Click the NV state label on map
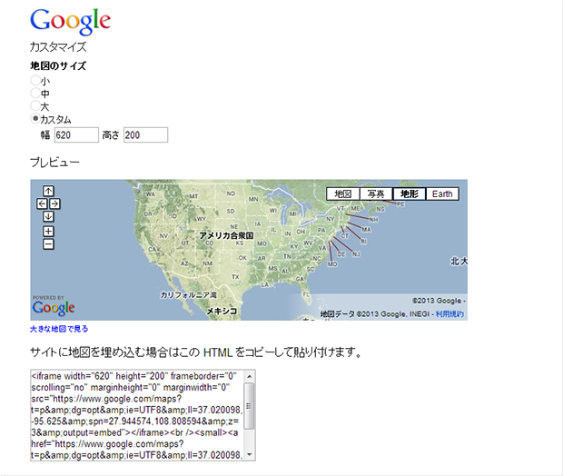 tap(163, 236)
